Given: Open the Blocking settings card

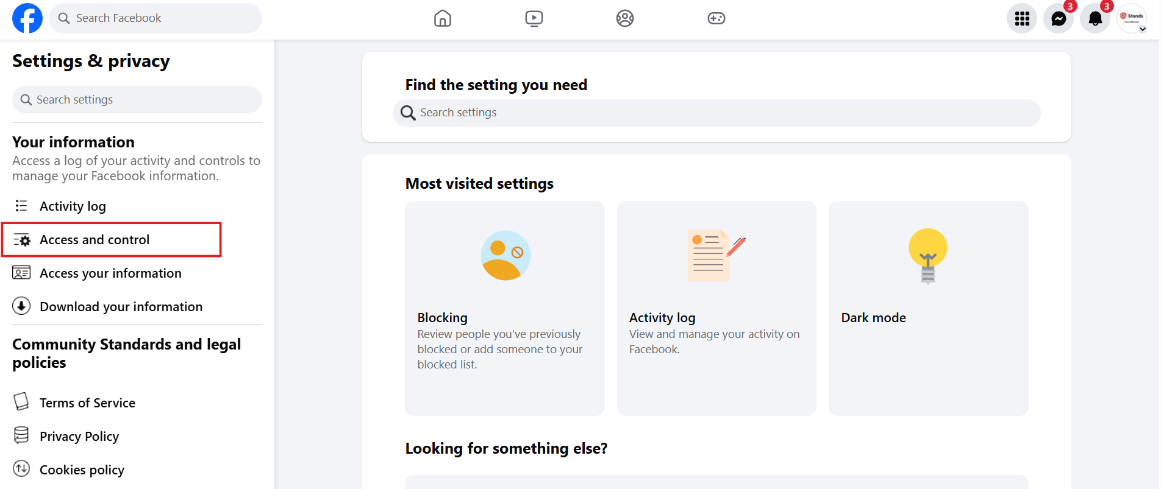Looking at the screenshot, I should pyautogui.click(x=504, y=308).
